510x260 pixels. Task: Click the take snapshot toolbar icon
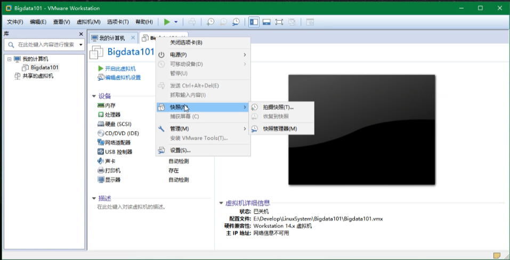[211, 22]
